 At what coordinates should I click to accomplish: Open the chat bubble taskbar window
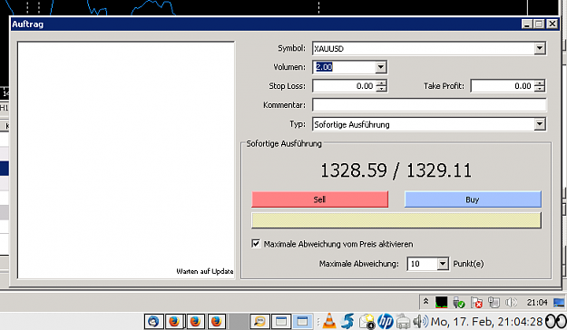pyautogui.click(x=259, y=321)
